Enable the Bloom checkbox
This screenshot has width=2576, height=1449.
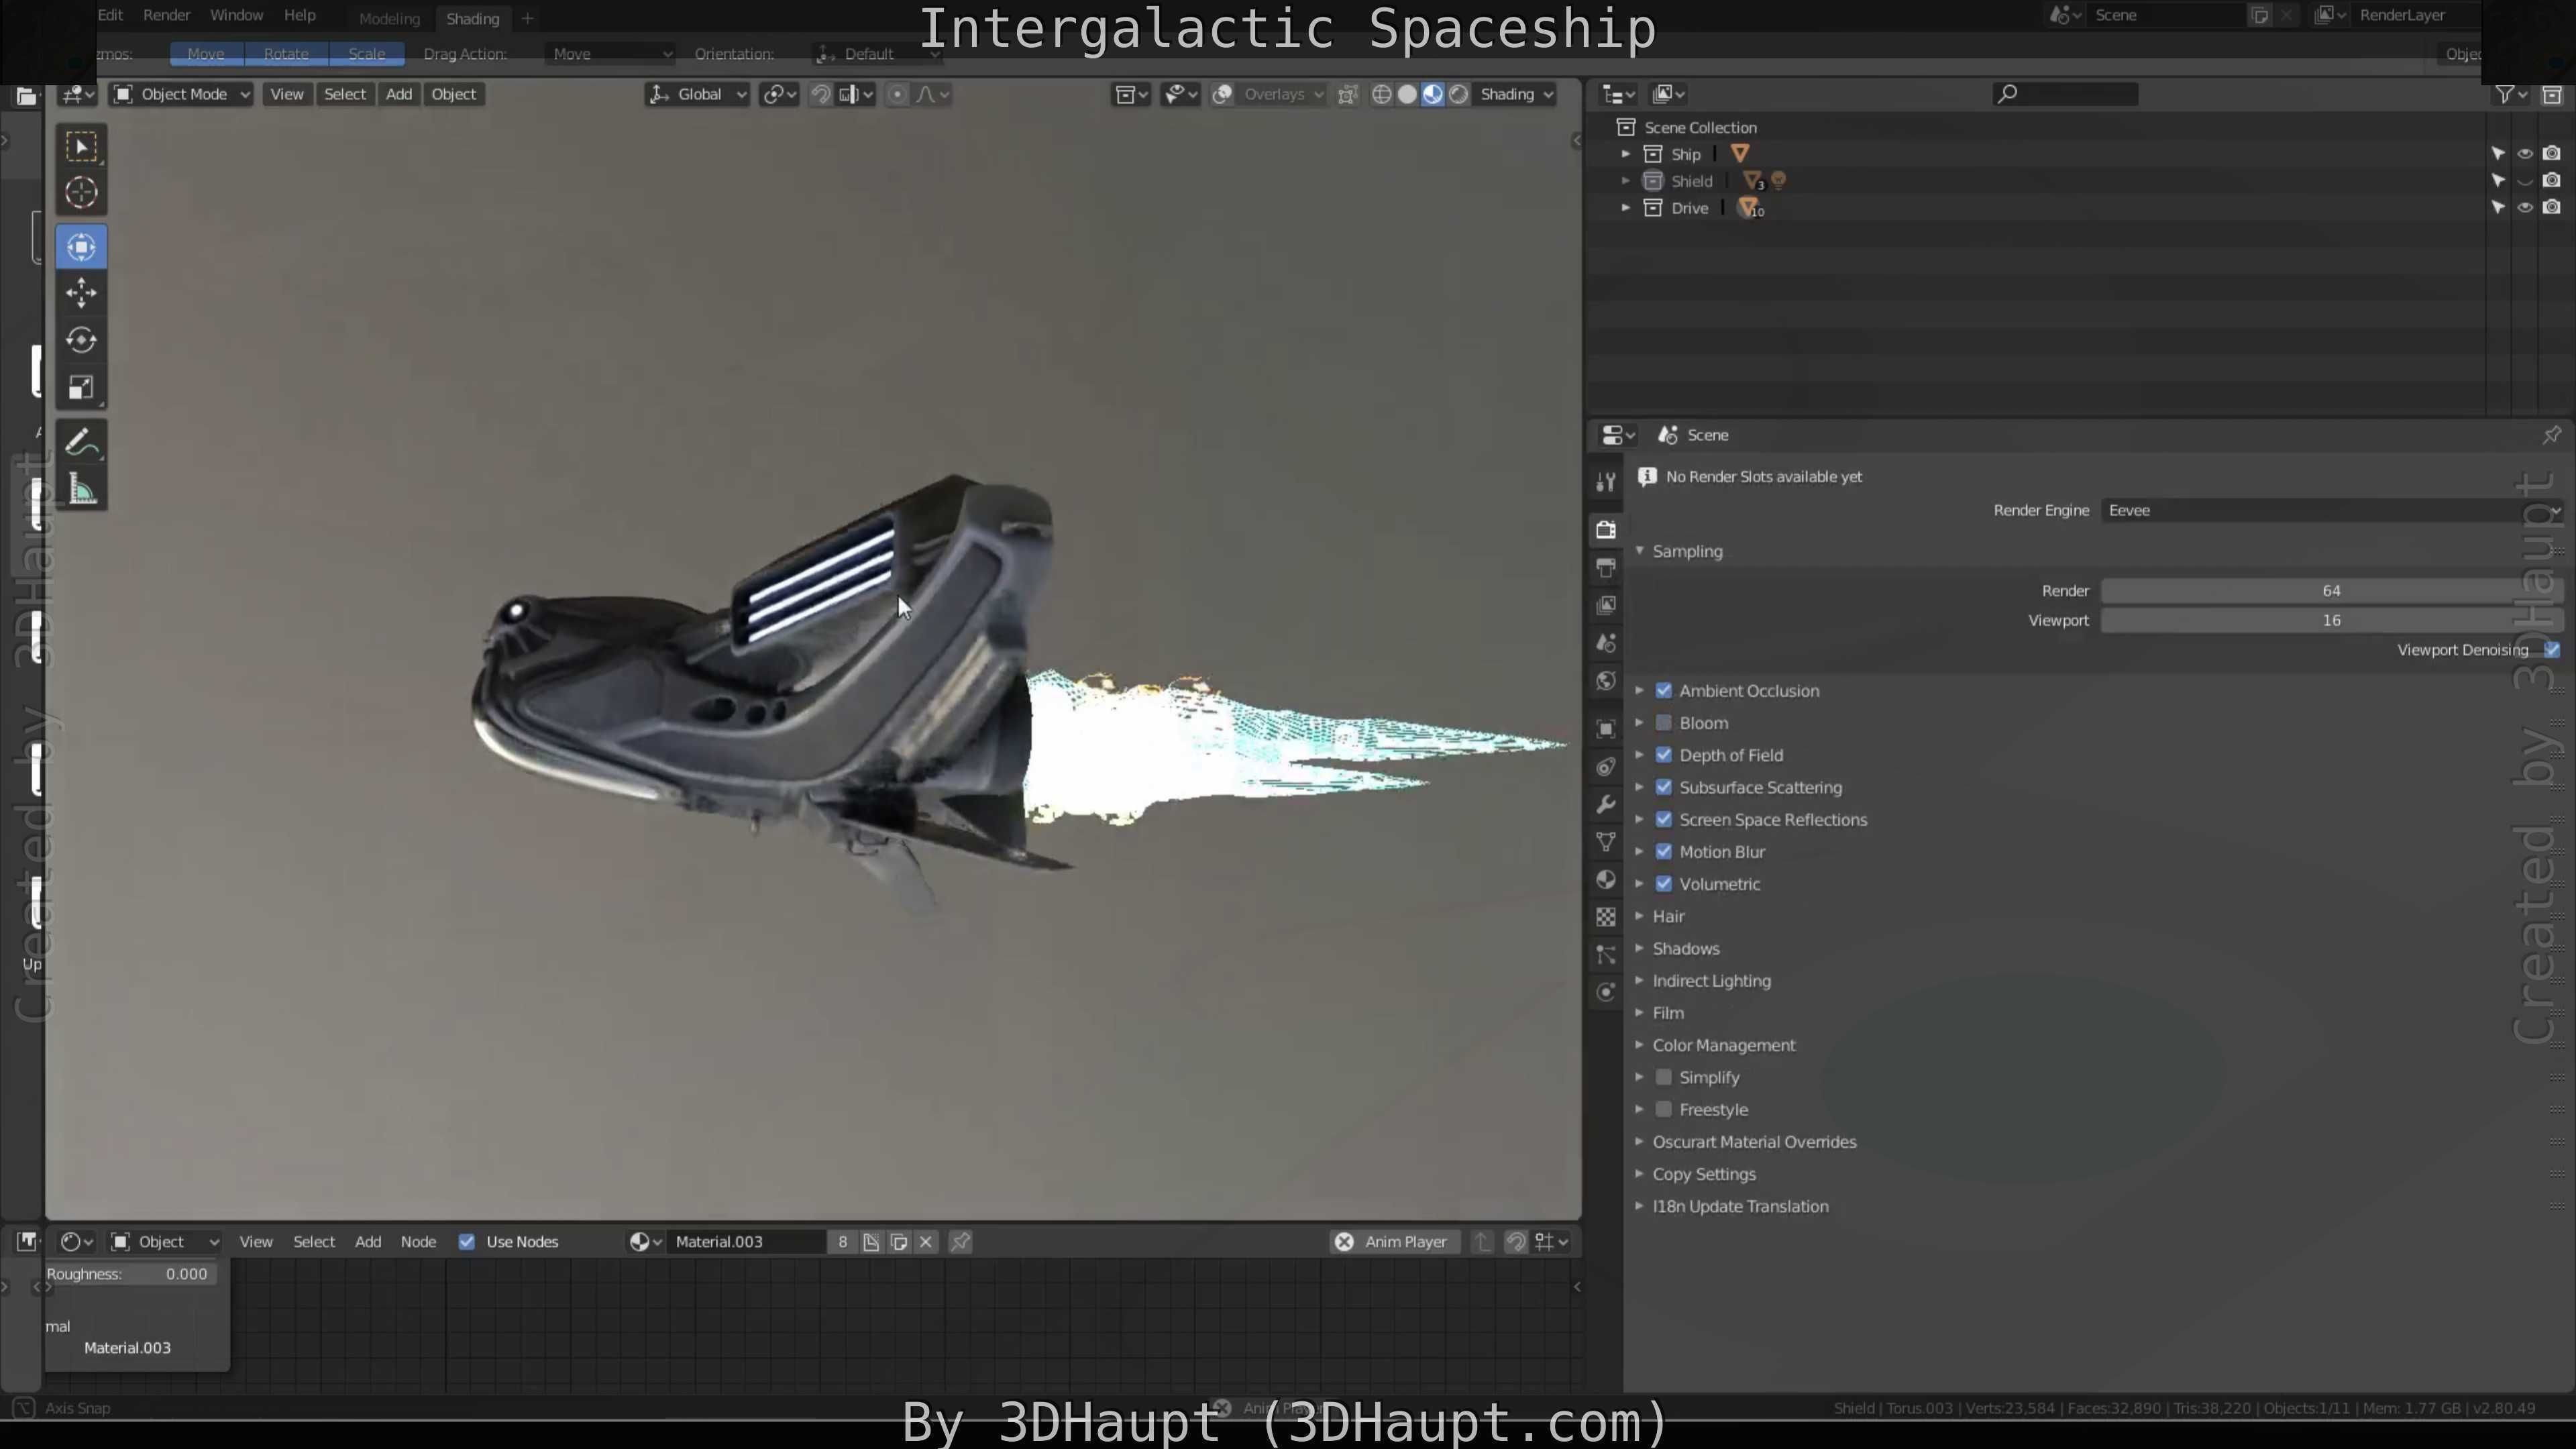[x=1664, y=723]
